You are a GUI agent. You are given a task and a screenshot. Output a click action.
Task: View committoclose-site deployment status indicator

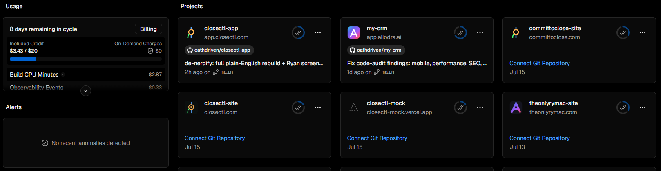623,33
